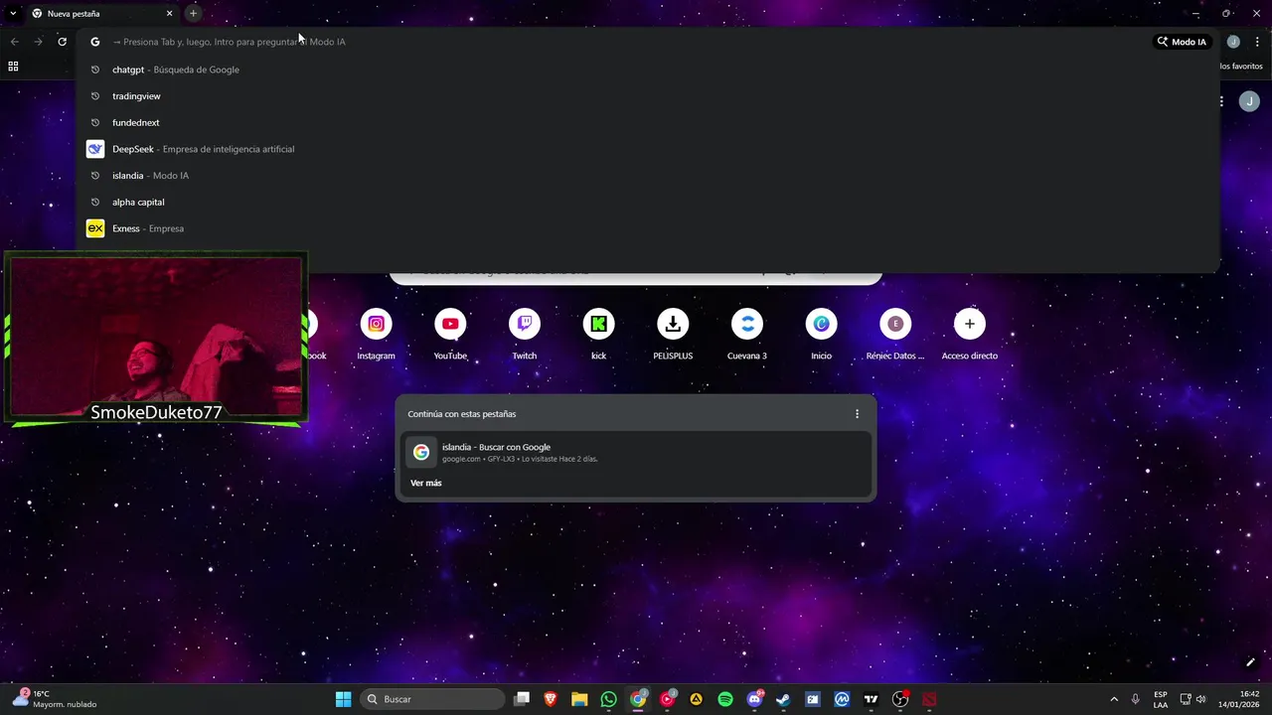Screen dimensions: 1272x715
Task: Select the alpha capital suggestion
Action: pos(648,202)
